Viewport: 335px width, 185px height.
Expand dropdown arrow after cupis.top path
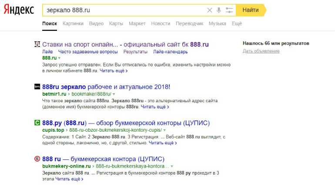click(x=164, y=130)
